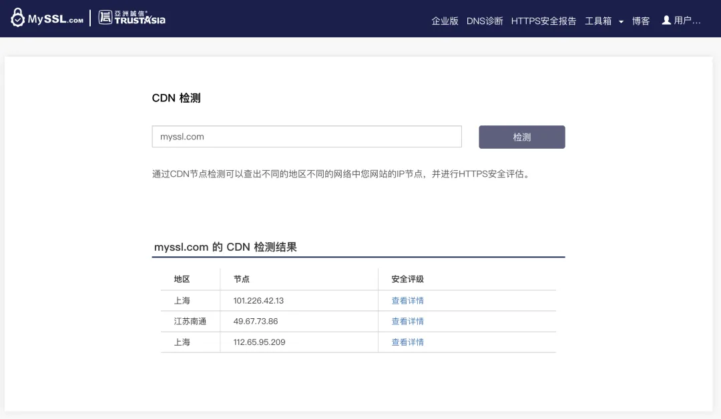View 查看详情 for 112.65.95.209
This screenshot has width=721, height=419.
coord(407,342)
